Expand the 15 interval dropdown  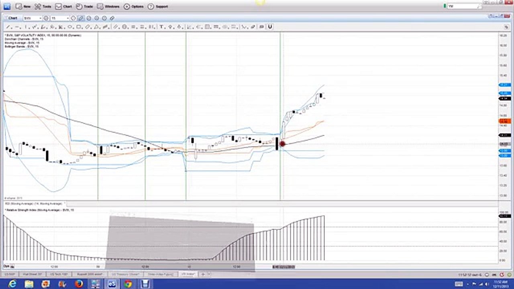pyautogui.click(x=67, y=18)
